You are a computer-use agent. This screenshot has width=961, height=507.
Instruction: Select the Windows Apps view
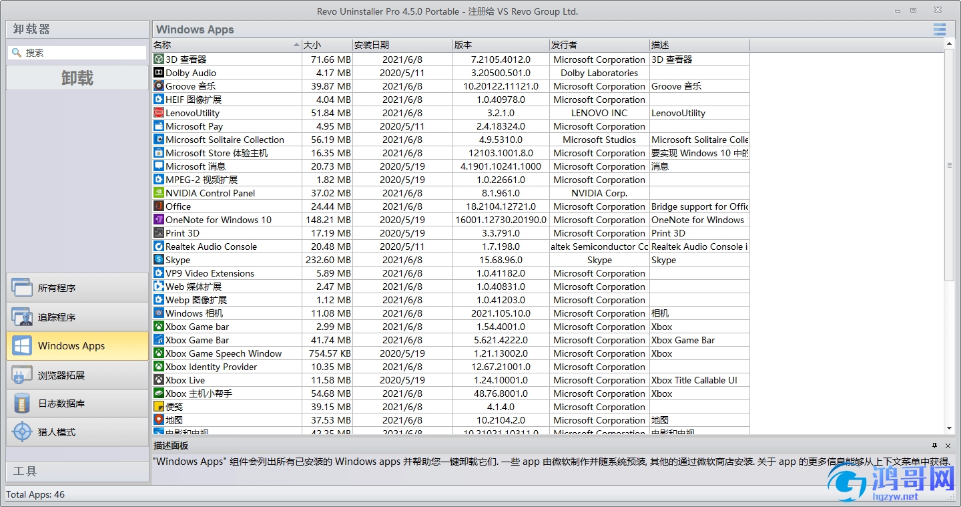point(77,346)
